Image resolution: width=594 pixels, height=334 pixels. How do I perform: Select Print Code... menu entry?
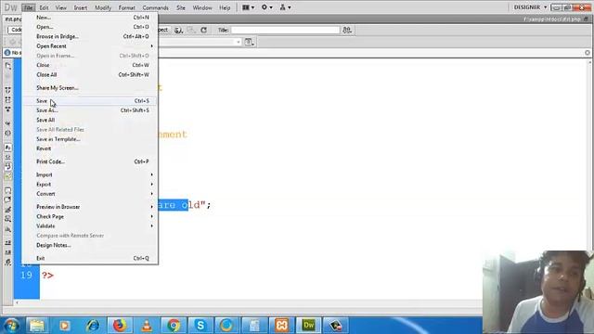(x=90, y=161)
